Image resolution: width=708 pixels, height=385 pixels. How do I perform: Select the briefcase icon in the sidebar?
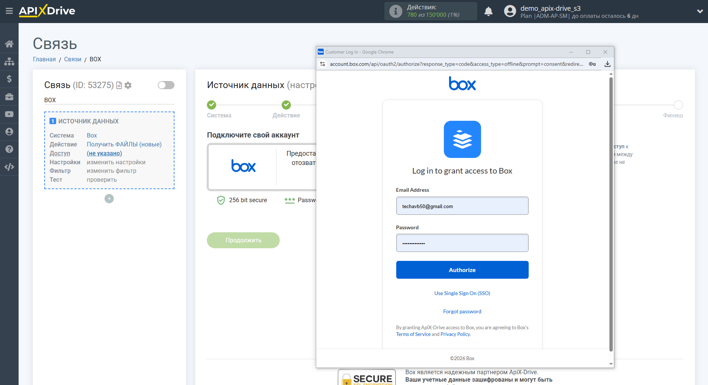pyautogui.click(x=9, y=96)
